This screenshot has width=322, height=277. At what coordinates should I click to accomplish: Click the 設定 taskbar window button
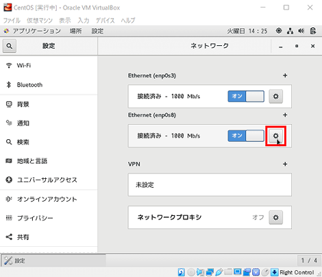point(54,261)
